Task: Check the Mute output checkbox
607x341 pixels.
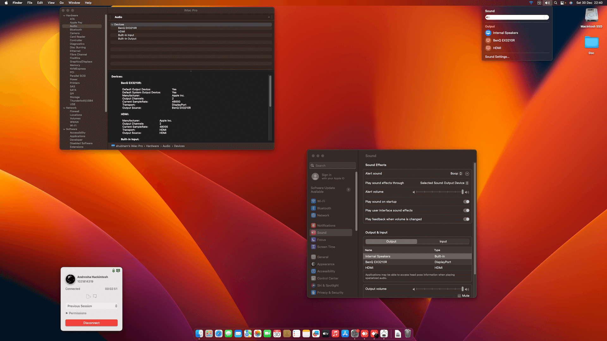Action: [459, 296]
